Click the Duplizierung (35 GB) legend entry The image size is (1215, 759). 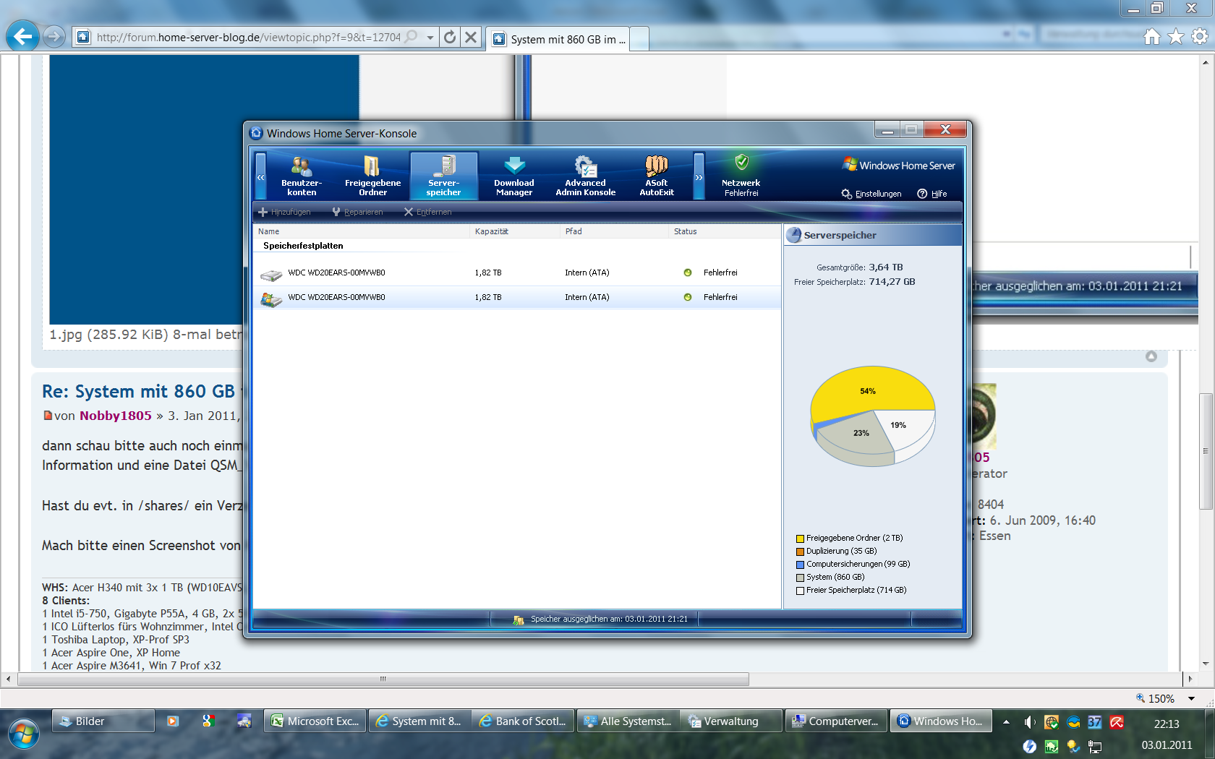point(837,552)
